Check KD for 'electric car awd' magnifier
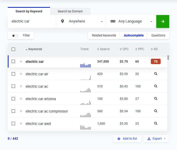Image resolution: width=177 pixels, height=150 pixels. (x=156, y=123)
